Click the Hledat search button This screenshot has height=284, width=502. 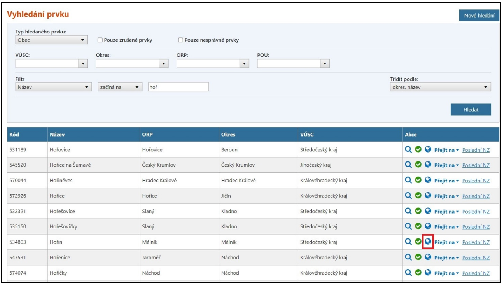[471, 110]
